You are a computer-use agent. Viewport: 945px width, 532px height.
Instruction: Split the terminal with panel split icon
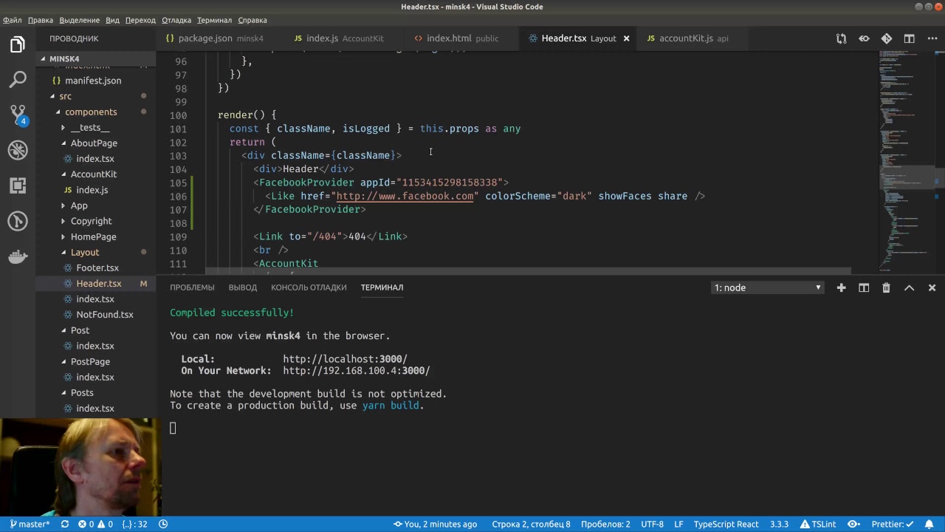[864, 287]
